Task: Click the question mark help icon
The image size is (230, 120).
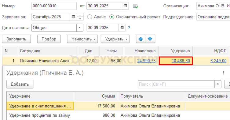Action: (129, 28)
